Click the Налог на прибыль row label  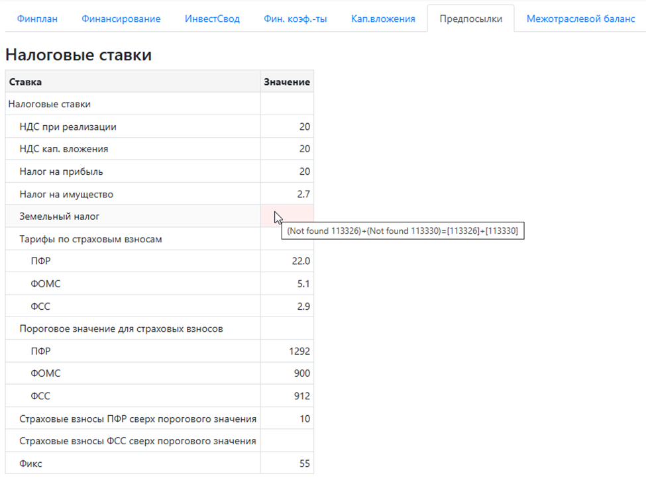(x=62, y=172)
